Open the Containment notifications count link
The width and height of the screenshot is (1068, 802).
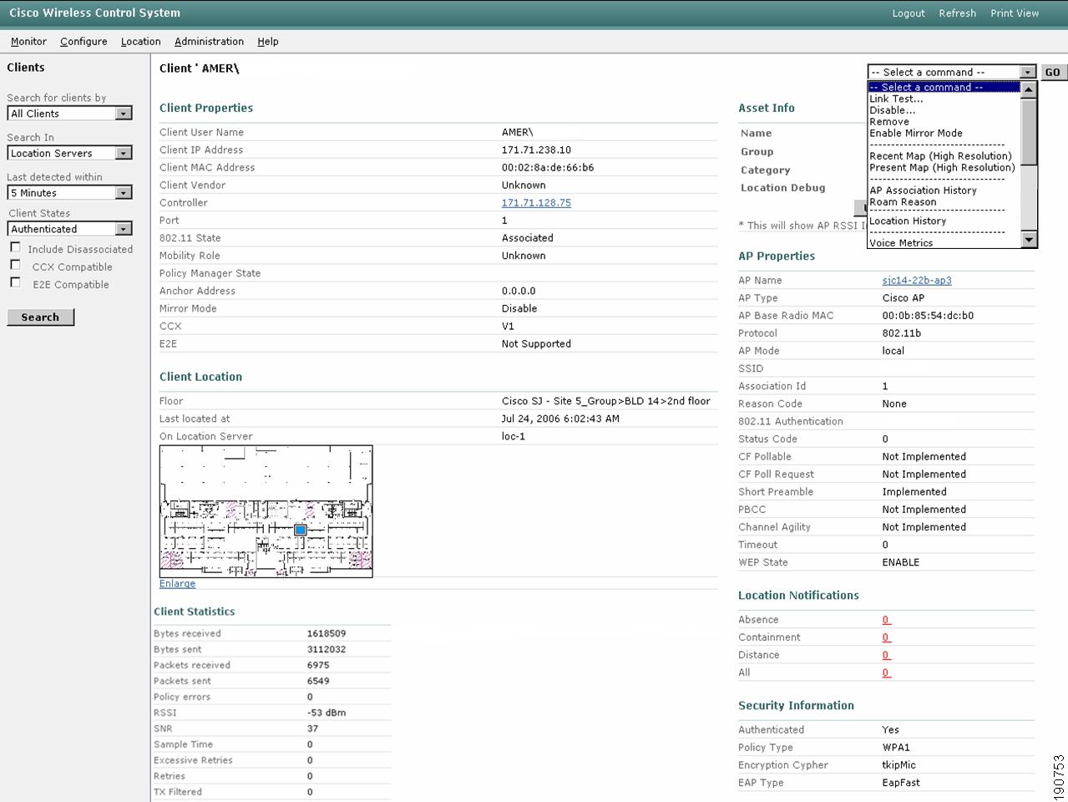click(886, 637)
